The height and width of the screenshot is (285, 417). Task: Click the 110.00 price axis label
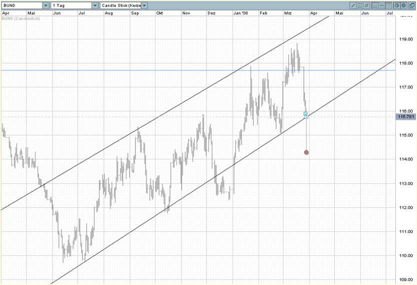406,255
